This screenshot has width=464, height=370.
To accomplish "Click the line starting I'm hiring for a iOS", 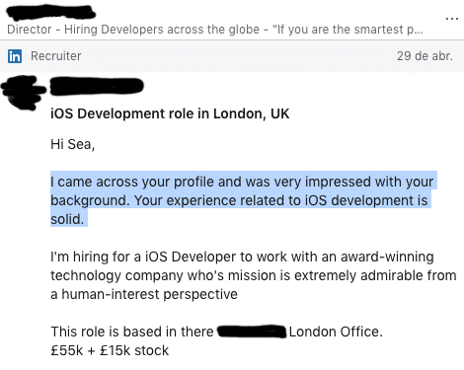I will pos(242,257).
